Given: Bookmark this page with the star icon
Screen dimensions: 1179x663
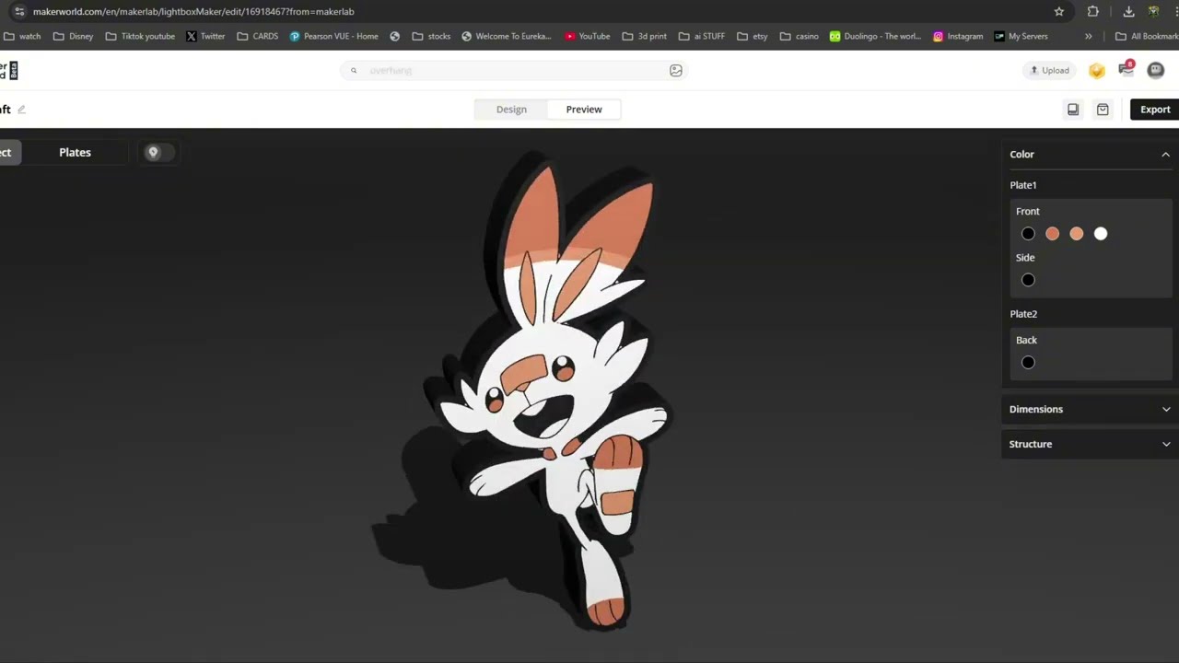Looking at the screenshot, I should [x=1059, y=11].
